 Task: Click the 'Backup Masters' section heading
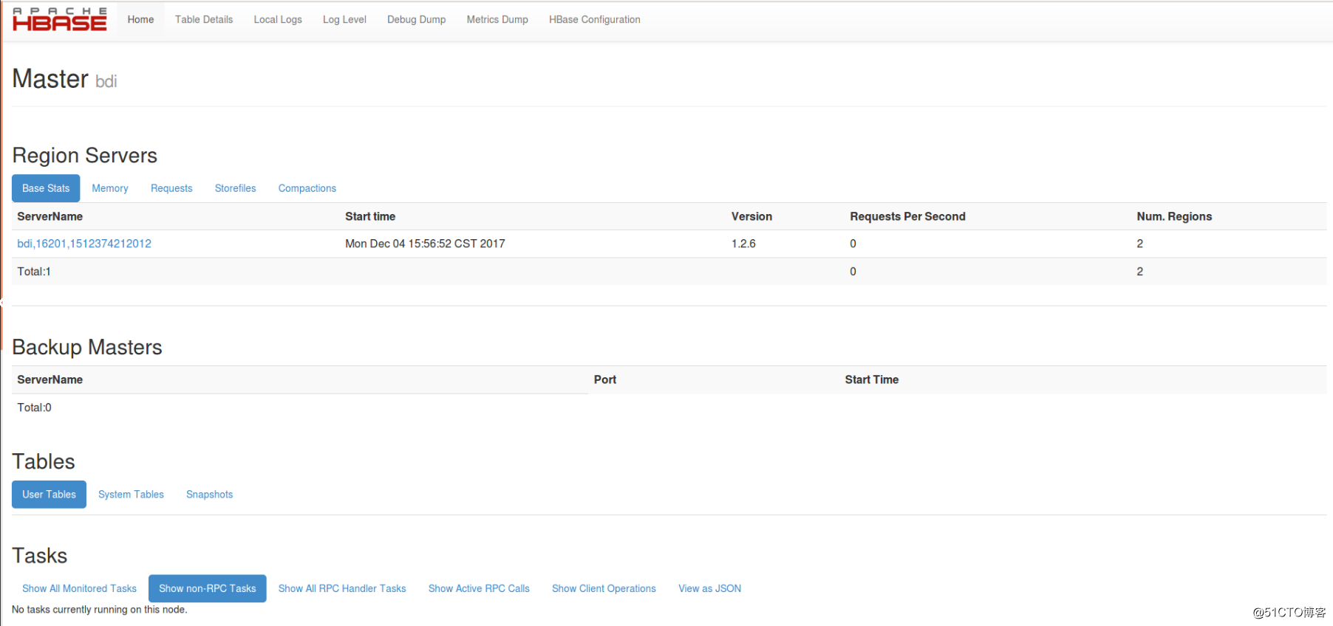coord(87,348)
